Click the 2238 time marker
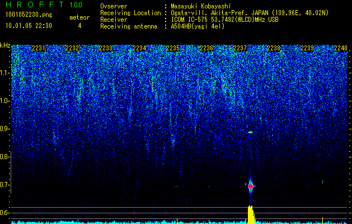This screenshot has height=224, width=352. [x=274, y=48]
